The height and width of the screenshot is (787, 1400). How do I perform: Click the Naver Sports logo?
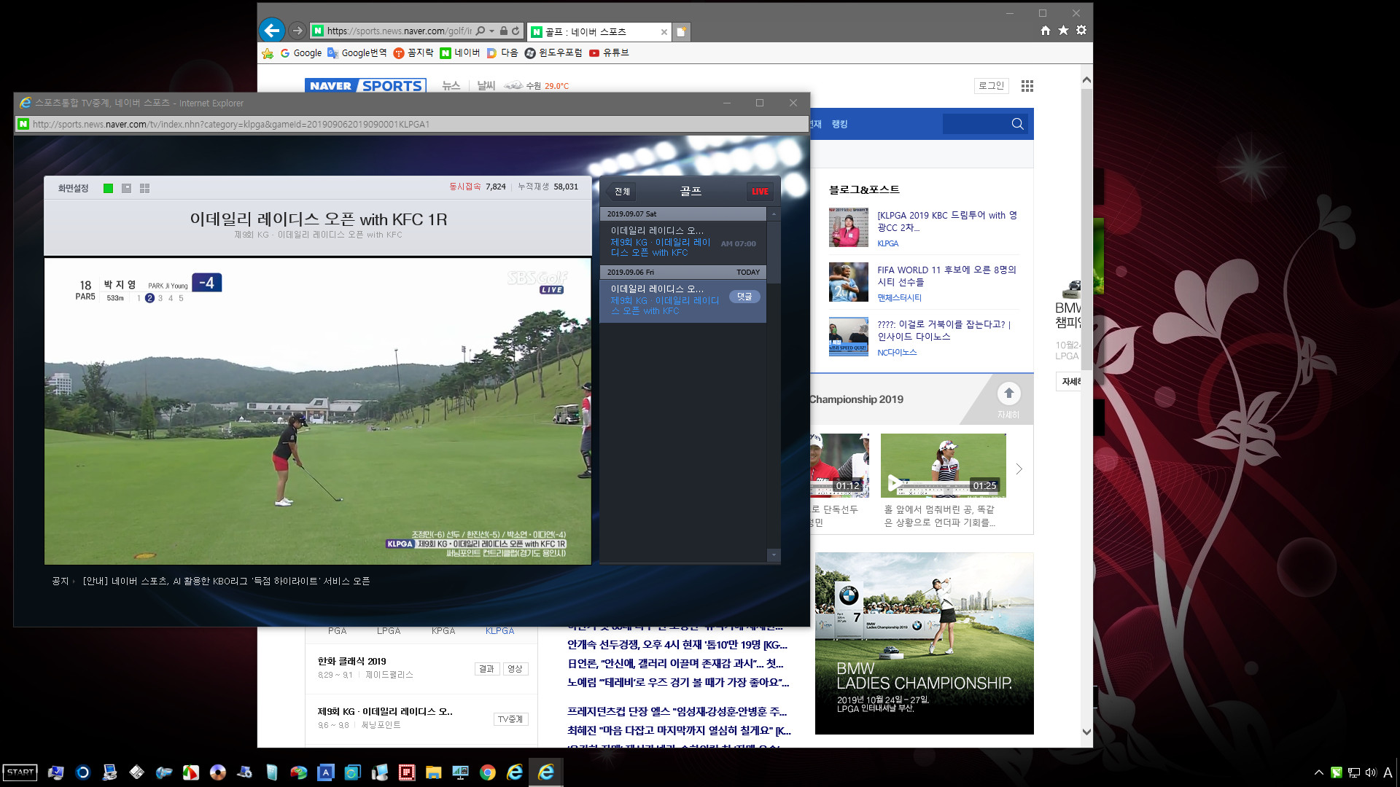[365, 86]
